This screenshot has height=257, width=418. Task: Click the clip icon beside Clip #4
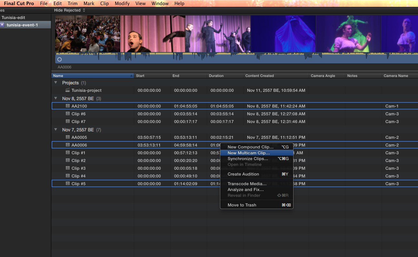tap(67, 176)
